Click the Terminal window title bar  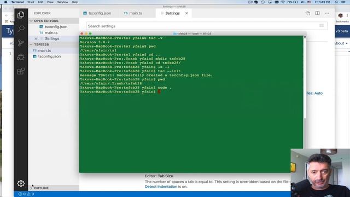192,33
